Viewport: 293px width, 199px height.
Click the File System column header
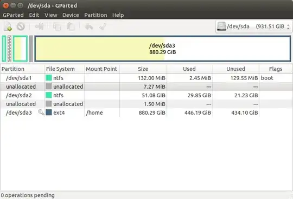click(65, 69)
